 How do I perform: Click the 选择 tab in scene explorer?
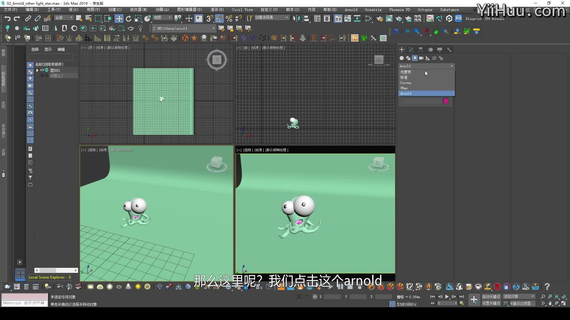tap(35, 49)
